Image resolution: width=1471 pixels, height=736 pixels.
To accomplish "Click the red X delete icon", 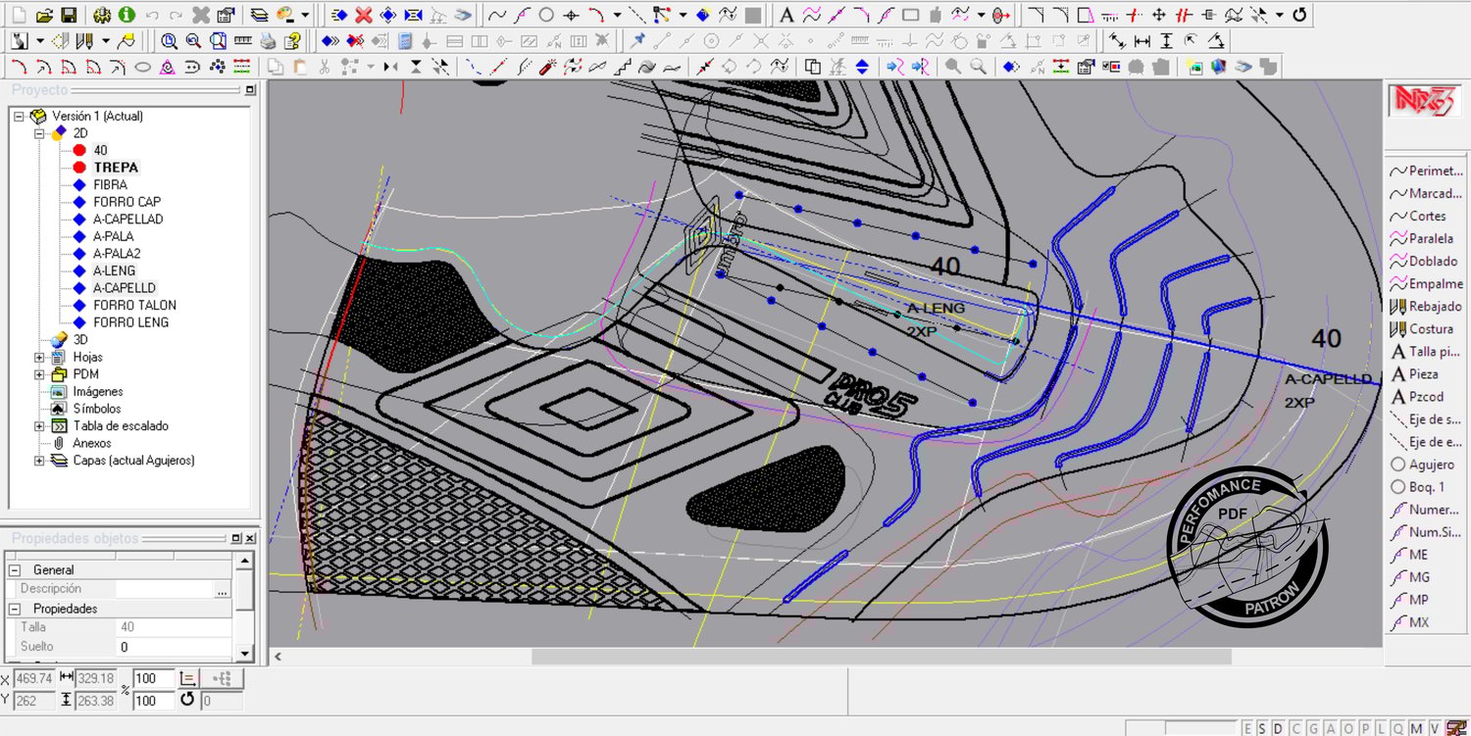I will (364, 15).
